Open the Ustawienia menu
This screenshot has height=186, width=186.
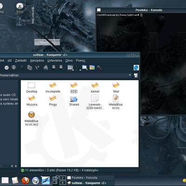[54, 60]
